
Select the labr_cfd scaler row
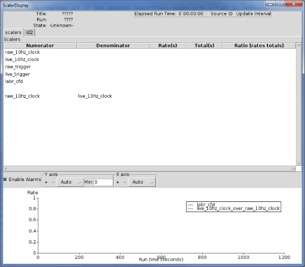click(14, 81)
